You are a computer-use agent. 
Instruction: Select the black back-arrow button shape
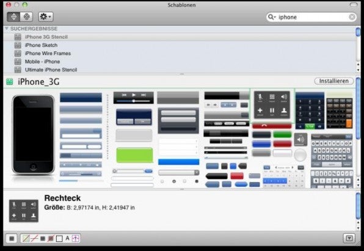click(216, 176)
